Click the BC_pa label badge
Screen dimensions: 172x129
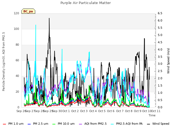click(x=28, y=11)
